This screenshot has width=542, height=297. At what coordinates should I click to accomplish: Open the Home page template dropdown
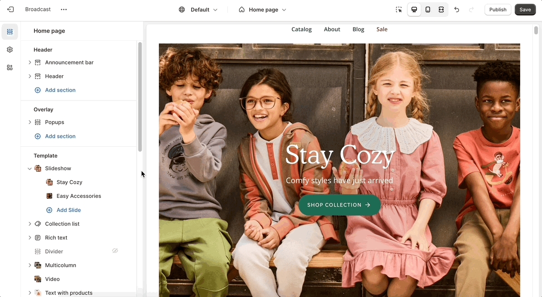coord(263,10)
